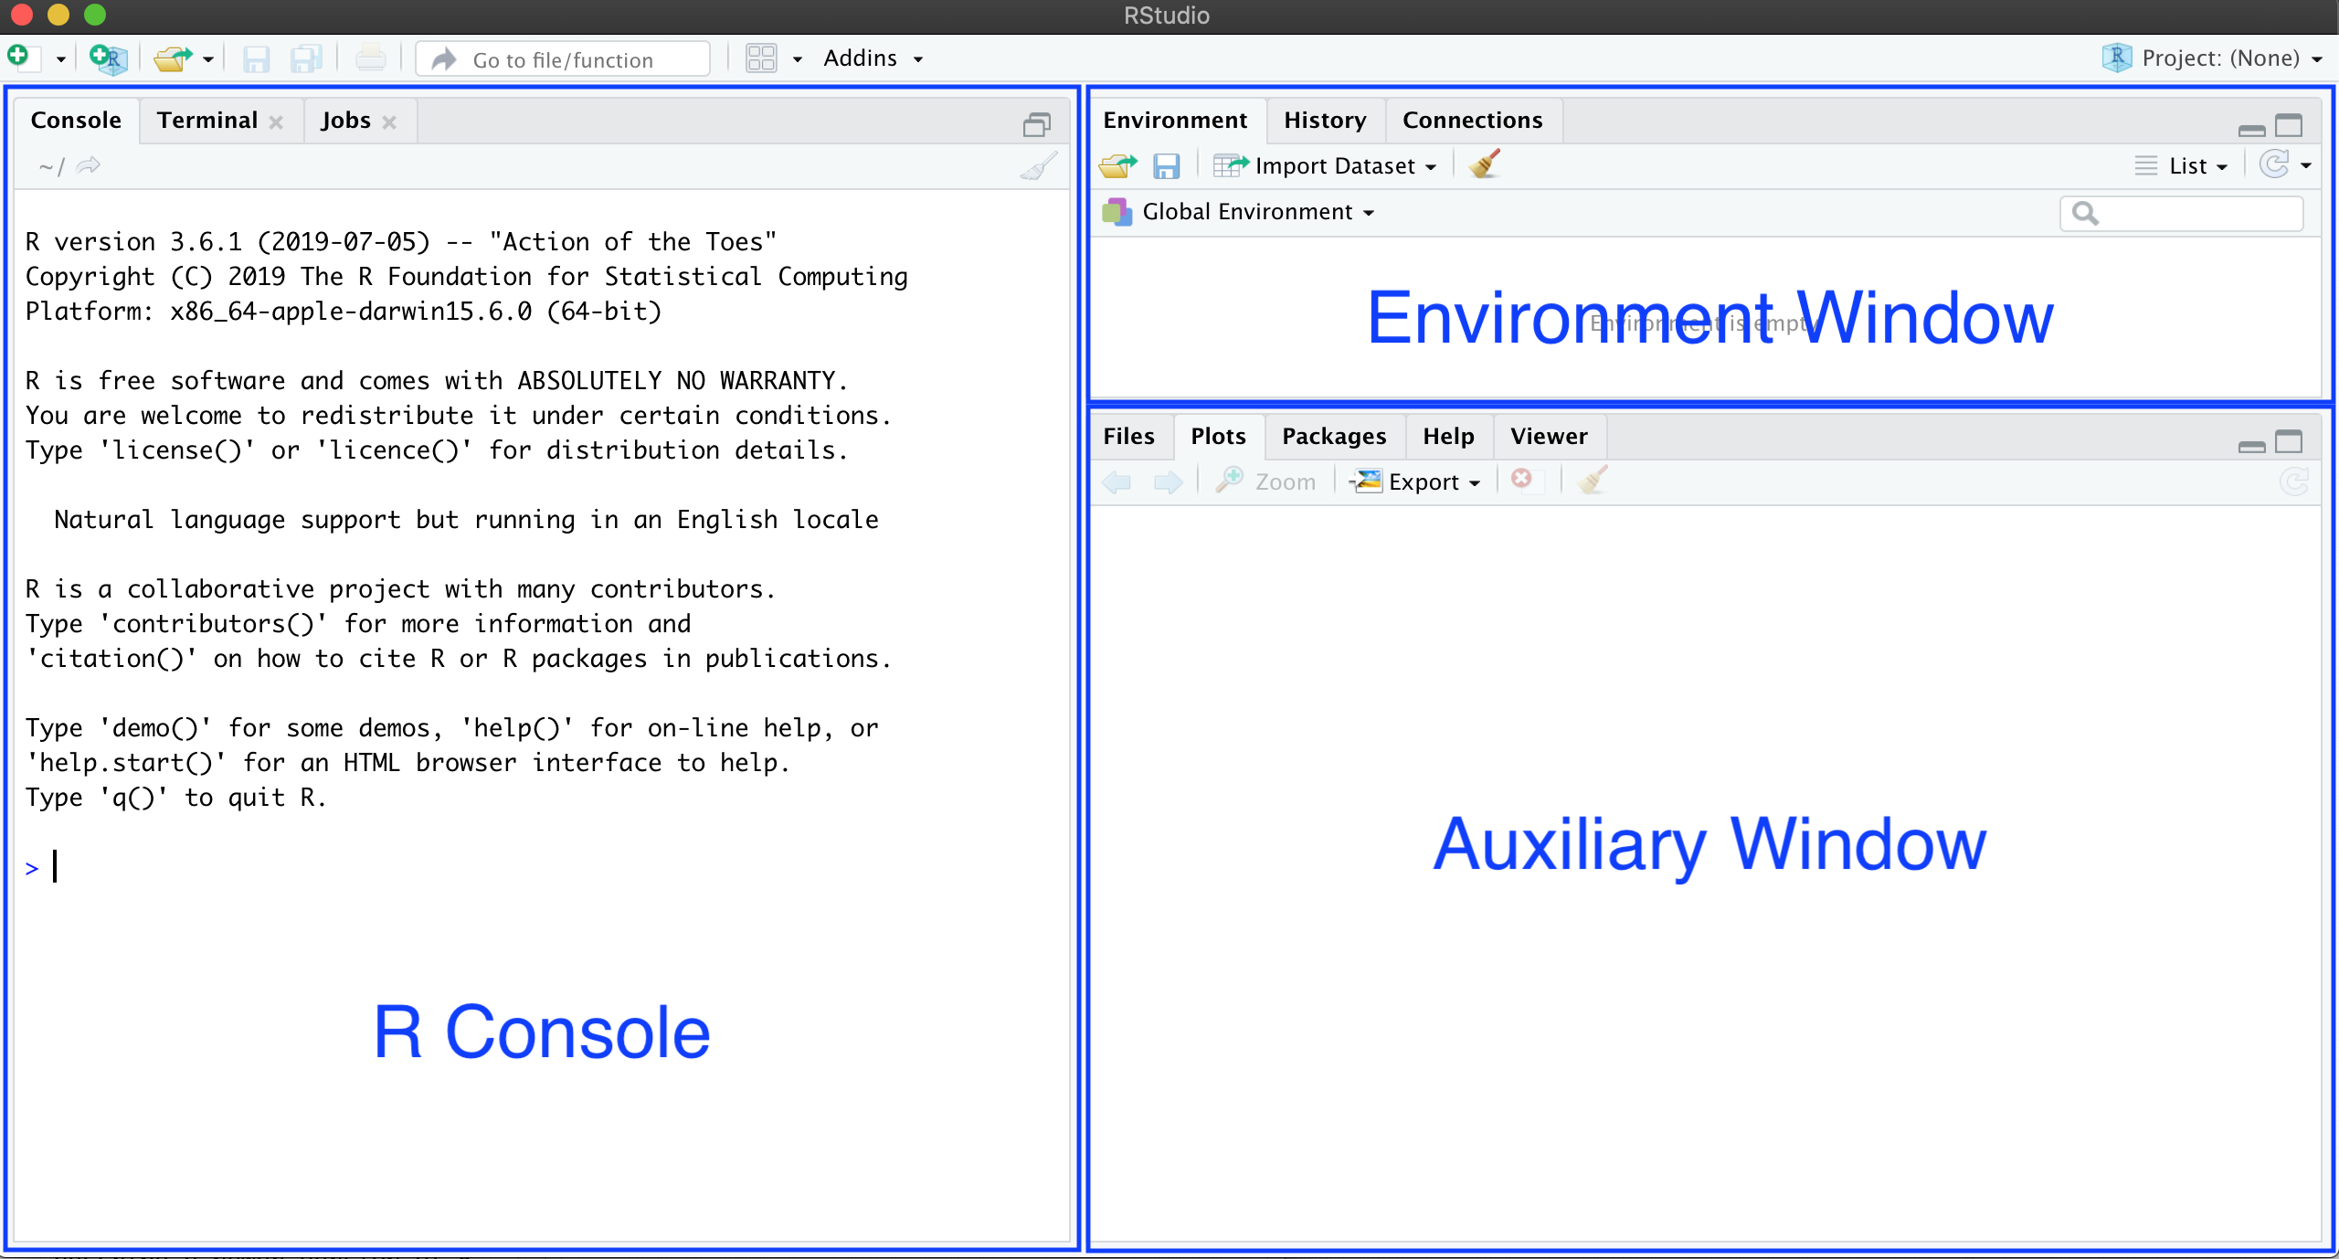Switch to the Plots tab
The width and height of the screenshot is (2339, 1259).
(x=1218, y=437)
